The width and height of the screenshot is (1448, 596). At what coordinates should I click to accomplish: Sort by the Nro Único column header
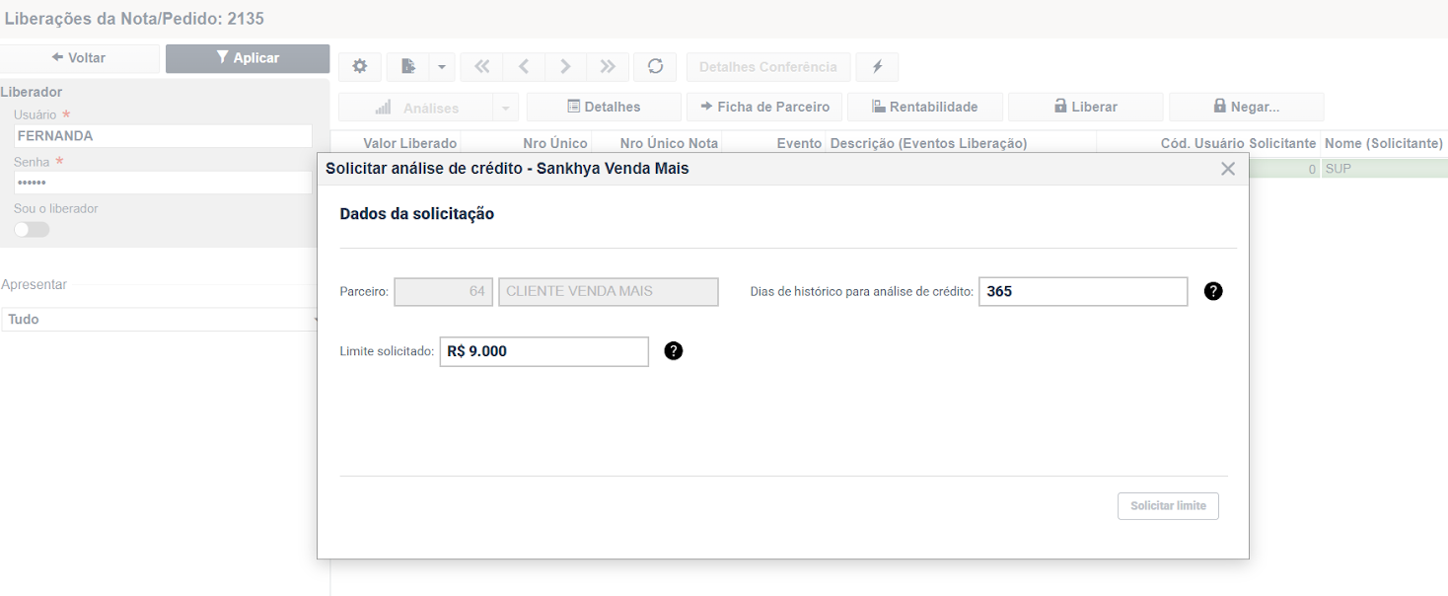[555, 144]
